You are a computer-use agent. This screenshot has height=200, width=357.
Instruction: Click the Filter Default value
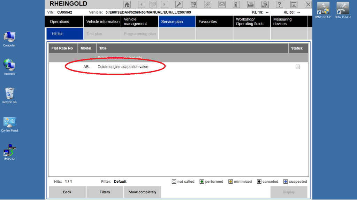tap(120, 182)
